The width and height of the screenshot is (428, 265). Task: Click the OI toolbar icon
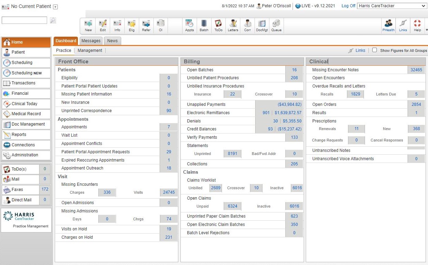click(x=161, y=26)
